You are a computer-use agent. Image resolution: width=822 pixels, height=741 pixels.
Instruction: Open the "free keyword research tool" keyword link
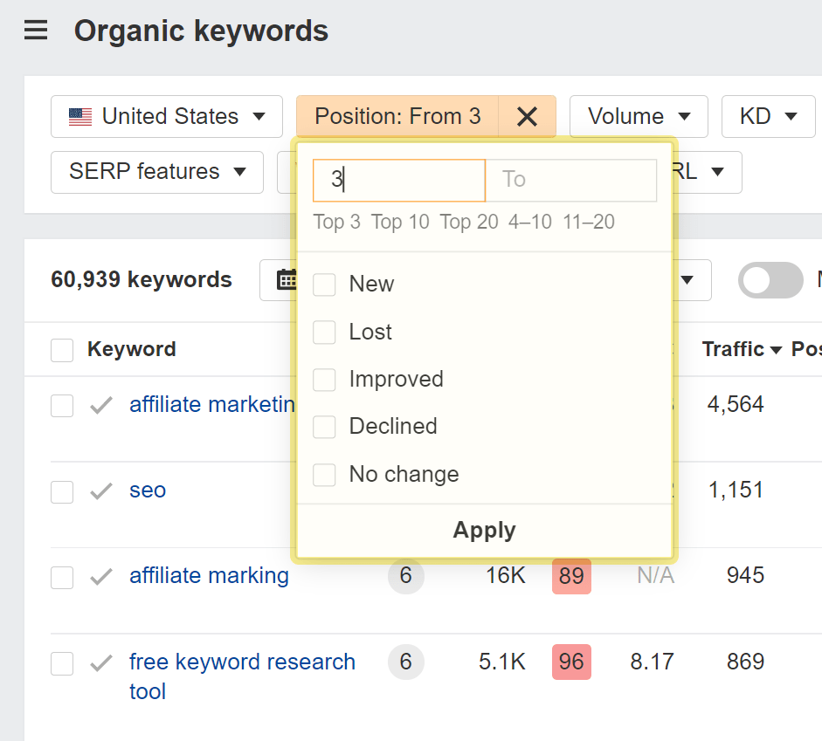(x=242, y=662)
